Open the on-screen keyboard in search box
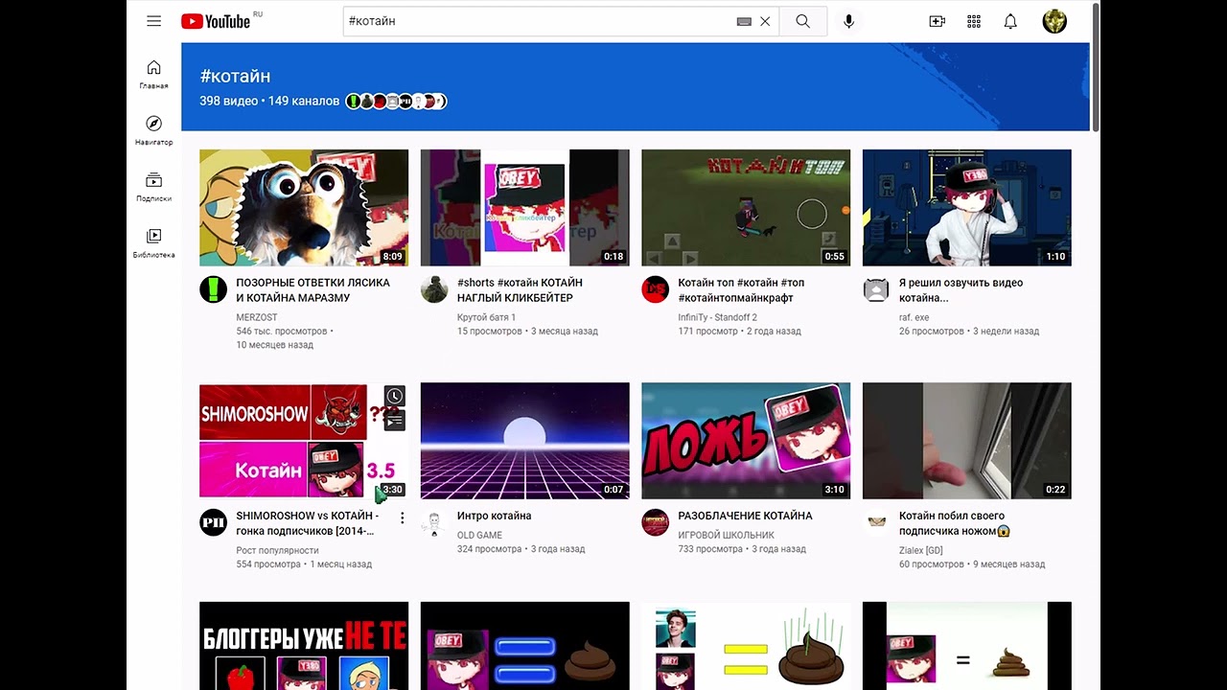This screenshot has height=690, width=1227. pyautogui.click(x=744, y=21)
